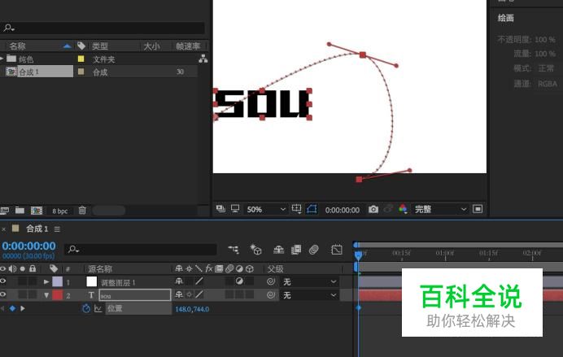
Task: Open parent dropdown 无 for sou layer
Action: (x=309, y=295)
